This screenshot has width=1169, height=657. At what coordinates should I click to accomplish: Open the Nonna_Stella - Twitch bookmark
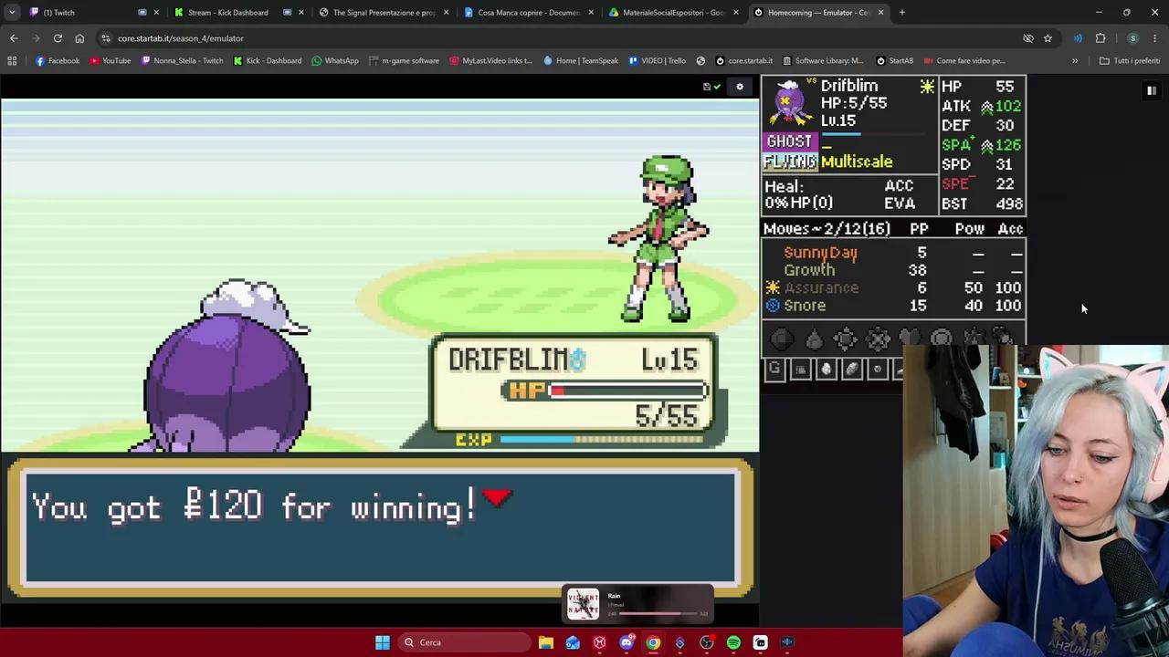pos(182,61)
